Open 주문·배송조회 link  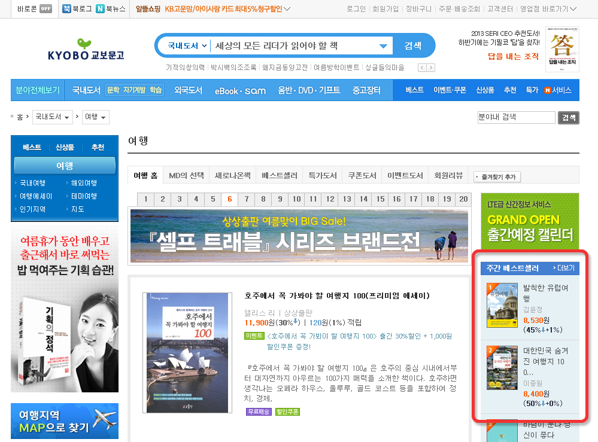pyautogui.click(x=459, y=9)
